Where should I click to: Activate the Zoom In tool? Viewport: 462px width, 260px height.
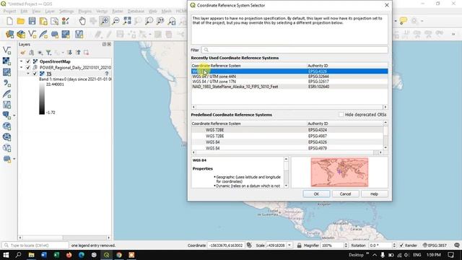tap(104, 21)
